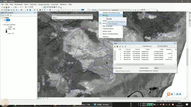Screen dimensions: 191x107
Task: Undo the last action
Action: coord(21,7)
